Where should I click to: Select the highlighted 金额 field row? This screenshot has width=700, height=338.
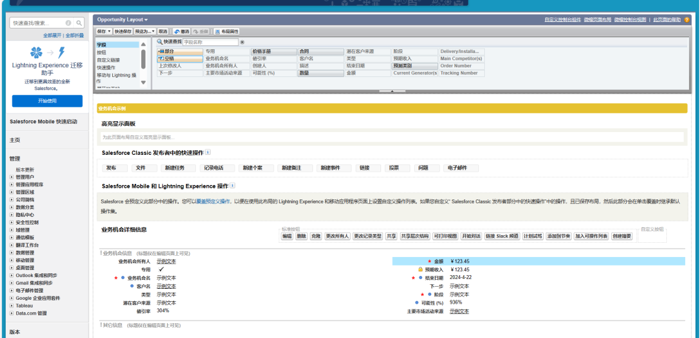(x=539, y=262)
